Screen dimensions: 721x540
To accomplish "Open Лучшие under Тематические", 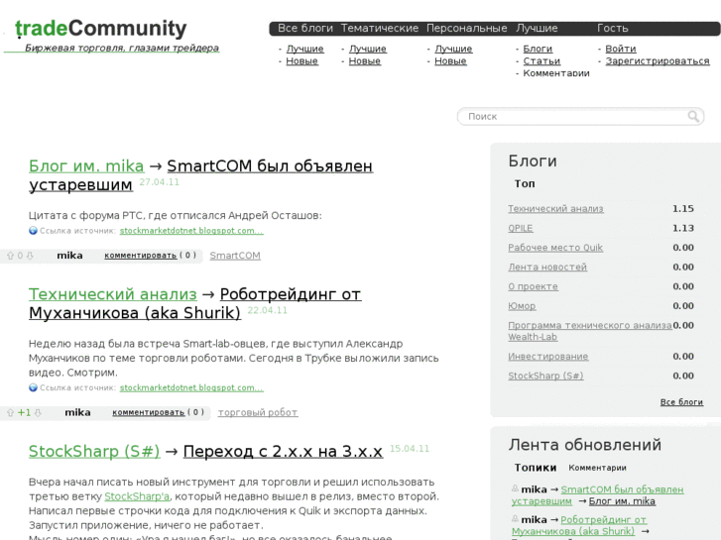I will pyautogui.click(x=367, y=49).
